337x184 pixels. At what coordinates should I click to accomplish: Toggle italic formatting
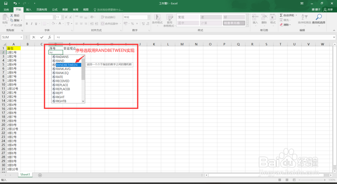tap(31, 24)
